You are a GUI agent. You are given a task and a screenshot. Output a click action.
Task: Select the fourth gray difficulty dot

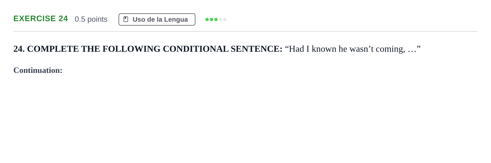(x=220, y=19)
